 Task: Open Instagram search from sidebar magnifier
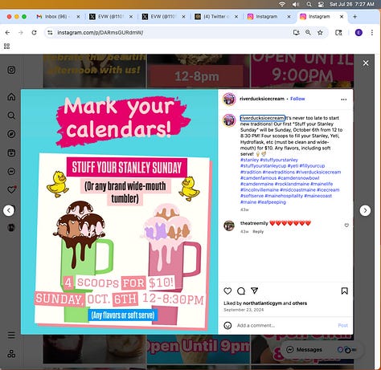11,116
